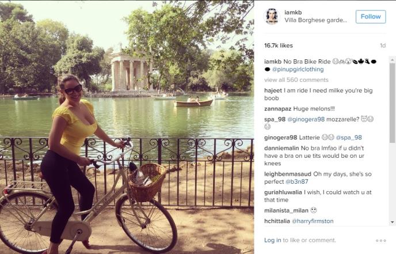Open the @spa_98 mention link

pos(349,138)
